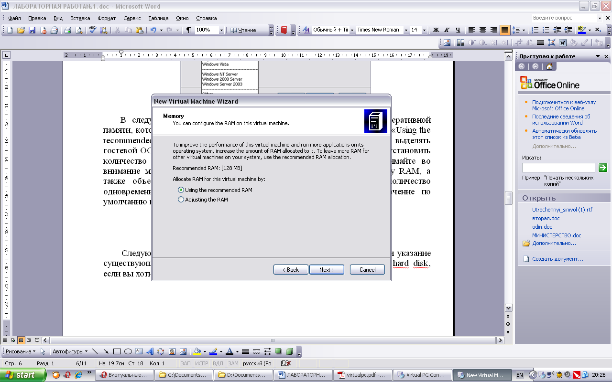Toggle the ЗАП status bar indicator

coord(186,363)
